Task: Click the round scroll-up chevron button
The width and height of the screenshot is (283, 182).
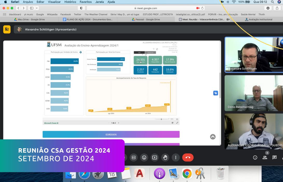Action: [x=213, y=137]
